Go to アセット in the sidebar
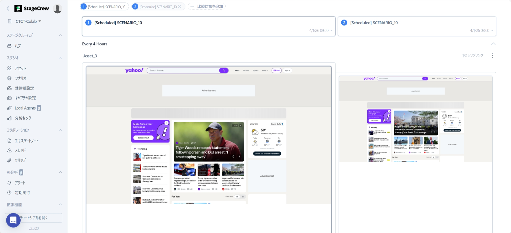Viewport: 511px width, 233px height. 20,68
